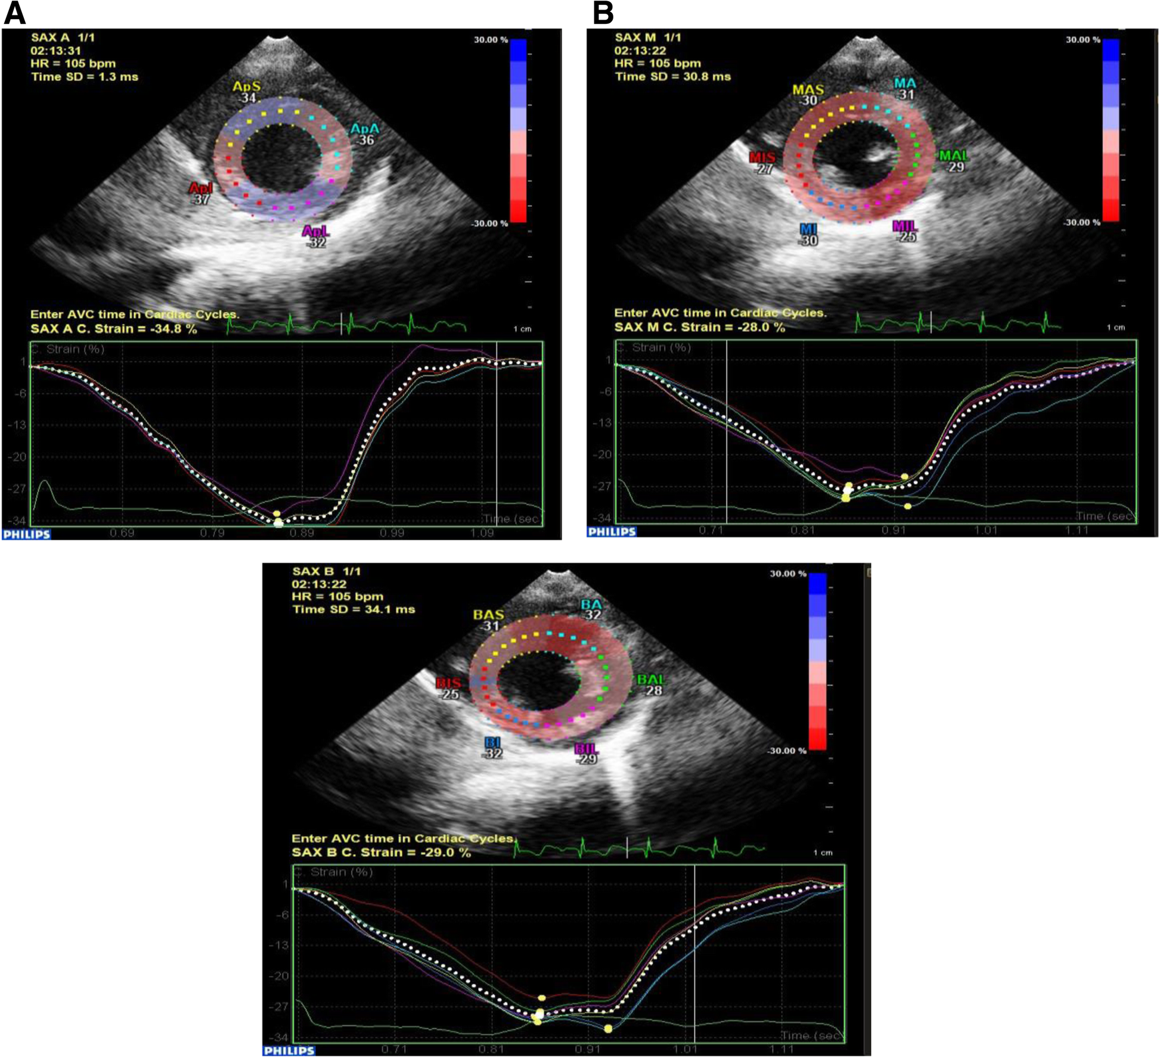Select the MIS segment label in panel B
This screenshot has width=1160, height=1058.
click(762, 157)
